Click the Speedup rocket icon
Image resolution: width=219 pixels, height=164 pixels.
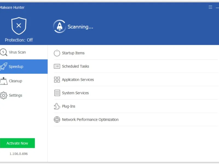pos(4,66)
